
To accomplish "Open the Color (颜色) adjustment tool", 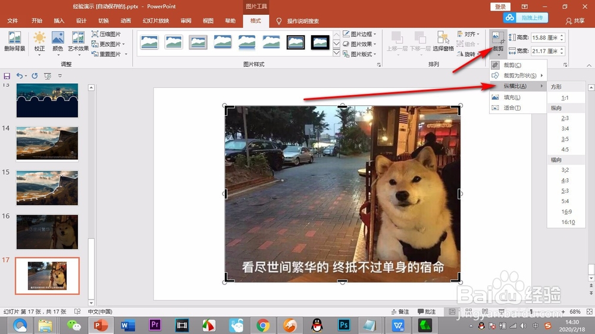I will pyautogui.click(x=58, y=42).
